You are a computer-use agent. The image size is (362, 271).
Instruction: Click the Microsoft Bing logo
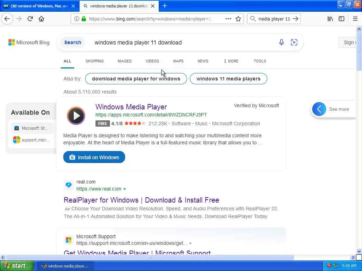coord(29,42)
